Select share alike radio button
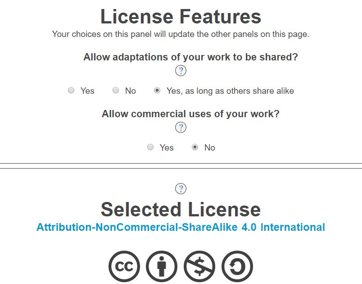Viewport: 362px width, 284px height. tap(157, 90)
